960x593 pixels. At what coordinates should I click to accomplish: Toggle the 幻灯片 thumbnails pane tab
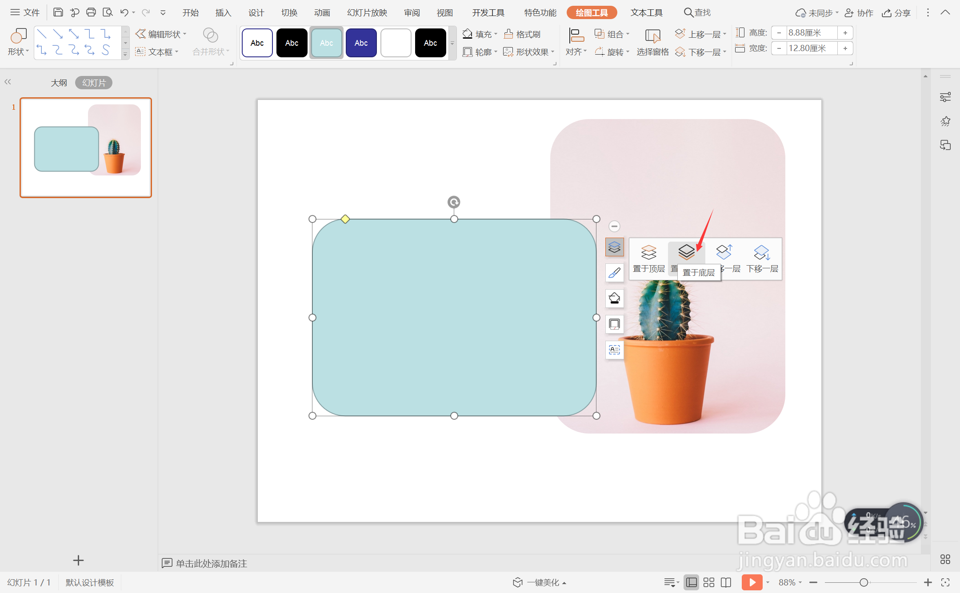click(x=93, y=83)
